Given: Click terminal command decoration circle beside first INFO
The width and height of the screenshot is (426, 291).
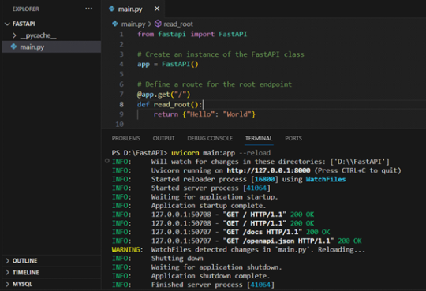Looking at the screenshot, I should (x=107, y=161).
